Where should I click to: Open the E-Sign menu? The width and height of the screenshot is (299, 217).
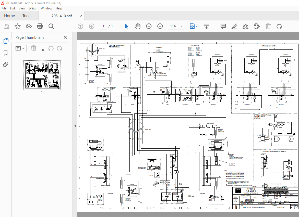(33, 8)
